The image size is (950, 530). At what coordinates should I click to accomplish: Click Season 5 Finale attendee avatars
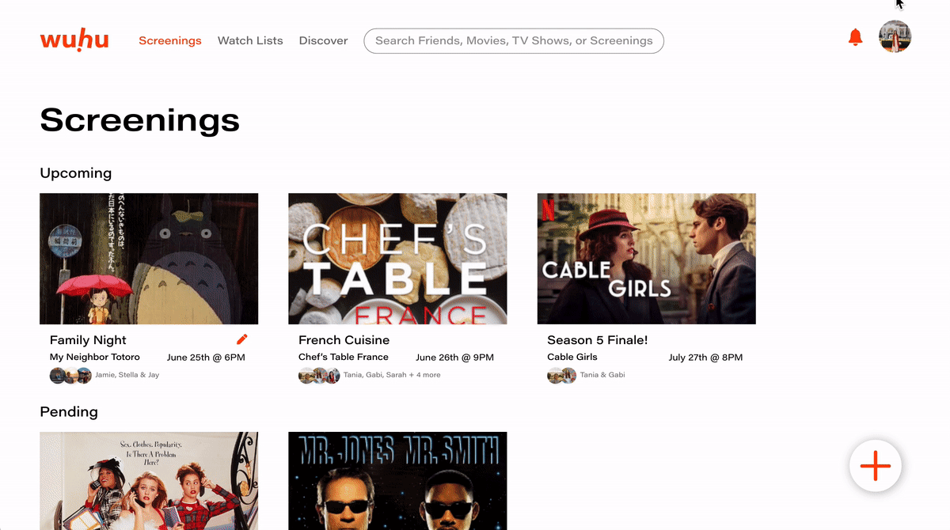click(562, 375)
